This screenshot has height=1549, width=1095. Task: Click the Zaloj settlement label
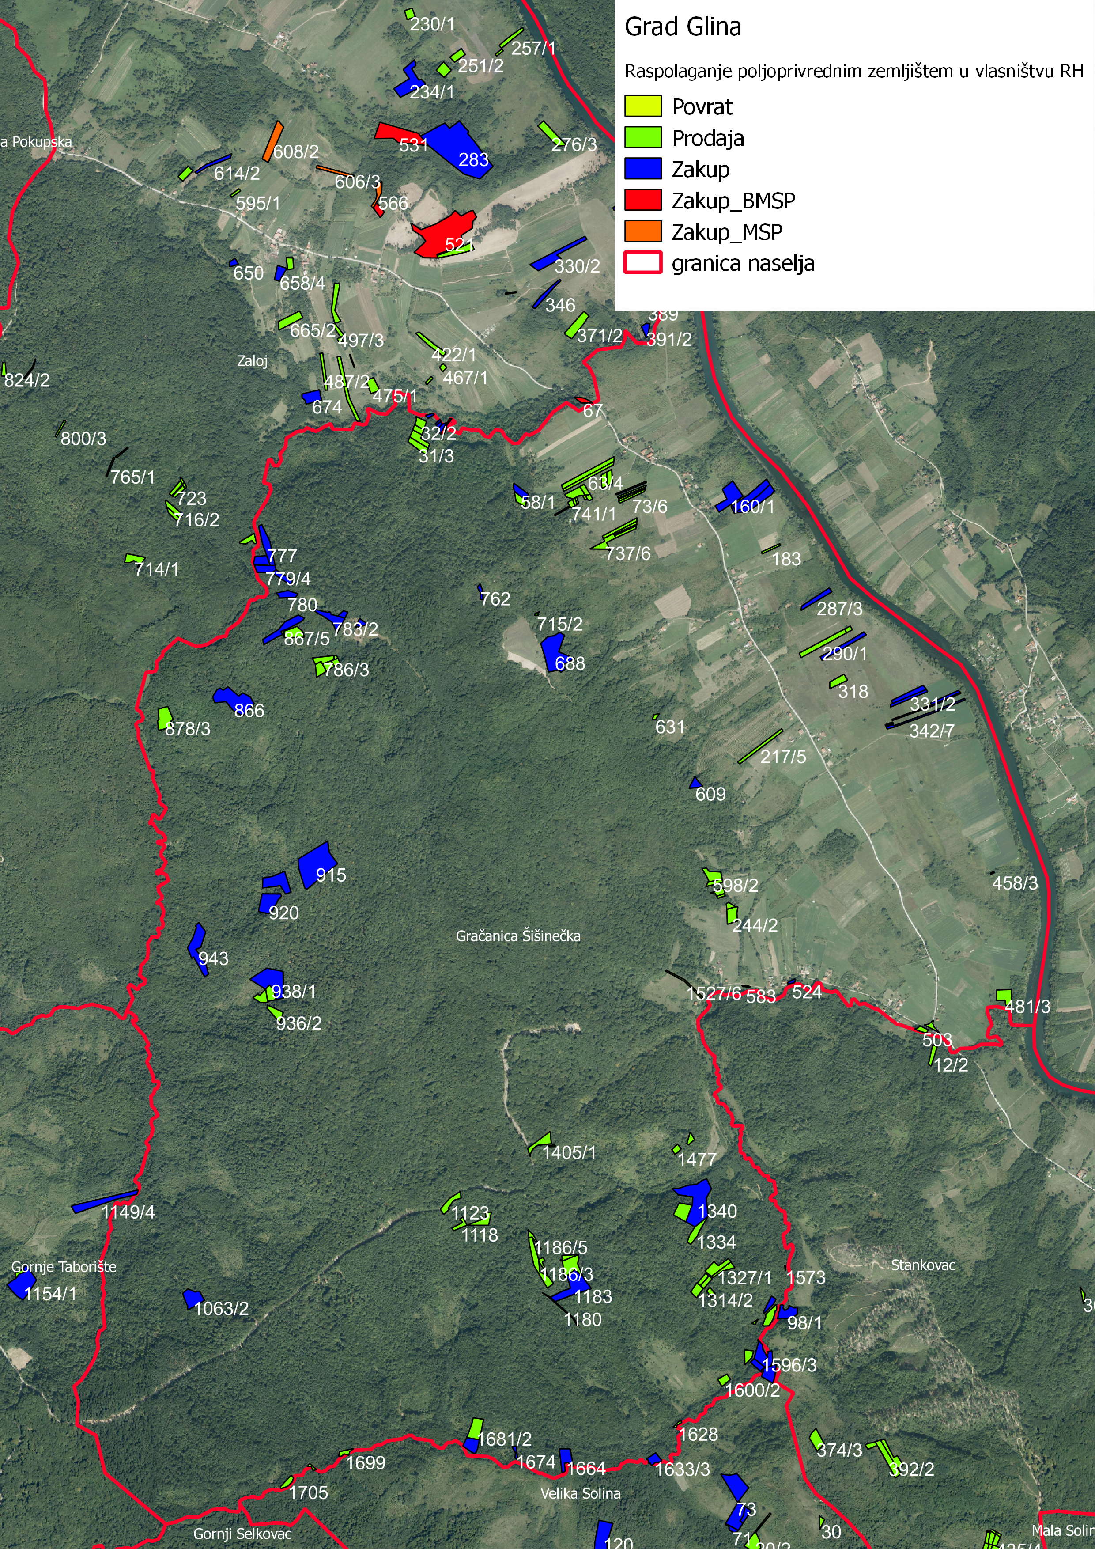252,361
